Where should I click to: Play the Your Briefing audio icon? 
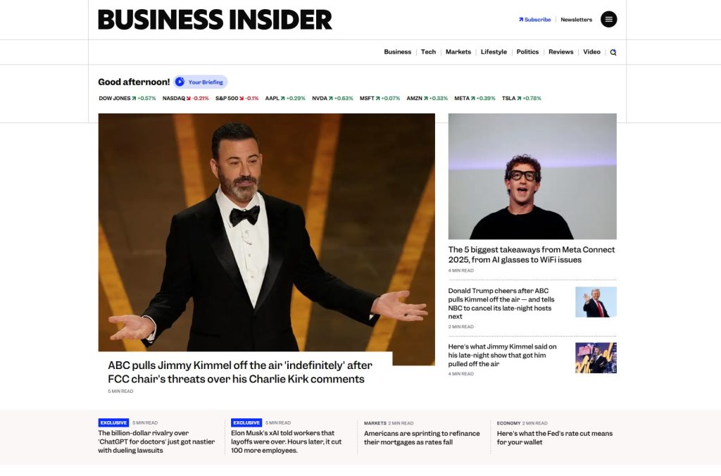[x=180, y=82]
